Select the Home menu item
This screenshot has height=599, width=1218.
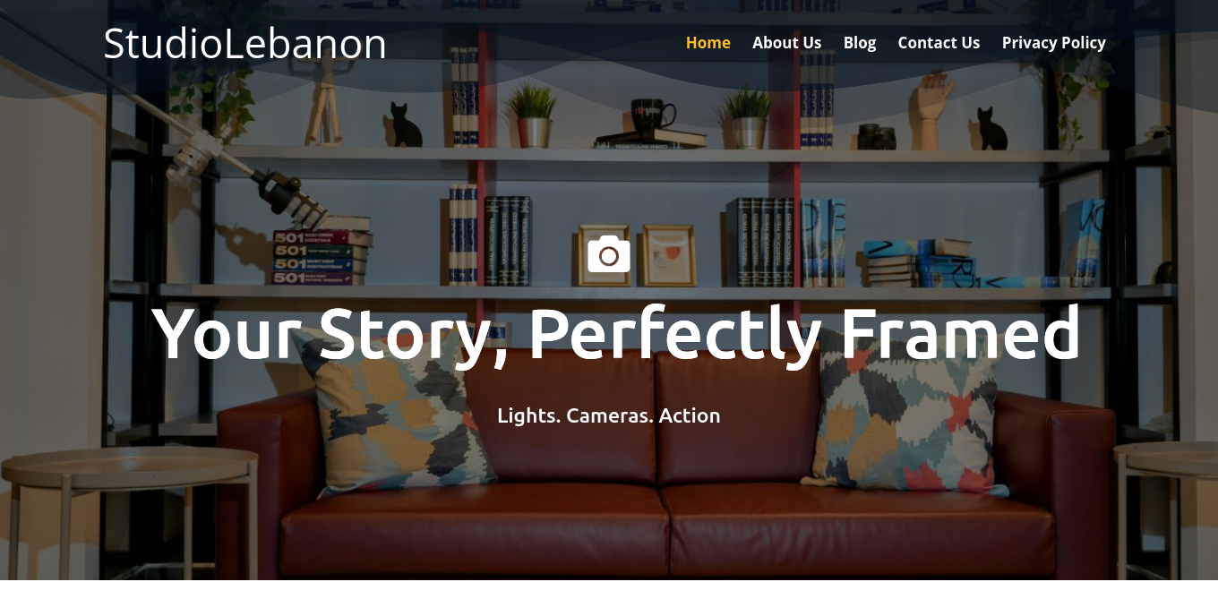[708, 42]
